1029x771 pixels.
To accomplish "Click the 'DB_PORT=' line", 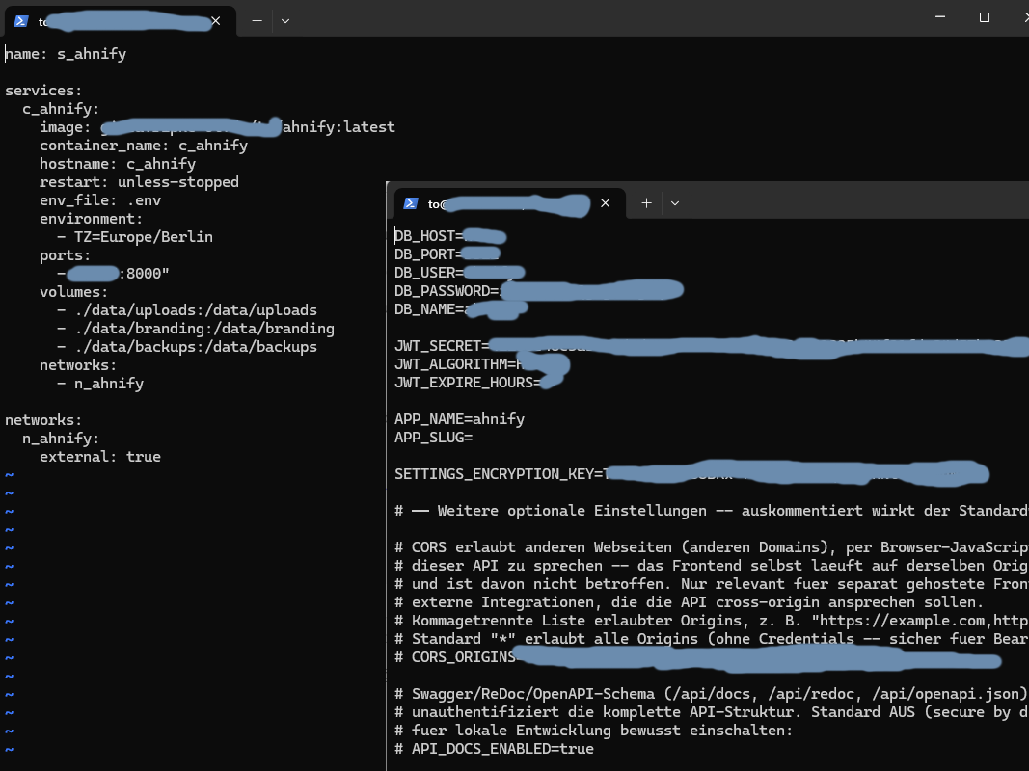I will coord(447,254).
